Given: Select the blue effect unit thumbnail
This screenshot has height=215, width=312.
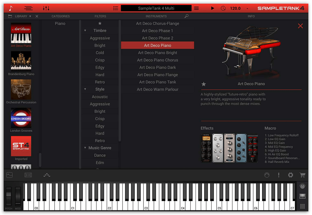Looking at the screenshot, I should 241,148.
